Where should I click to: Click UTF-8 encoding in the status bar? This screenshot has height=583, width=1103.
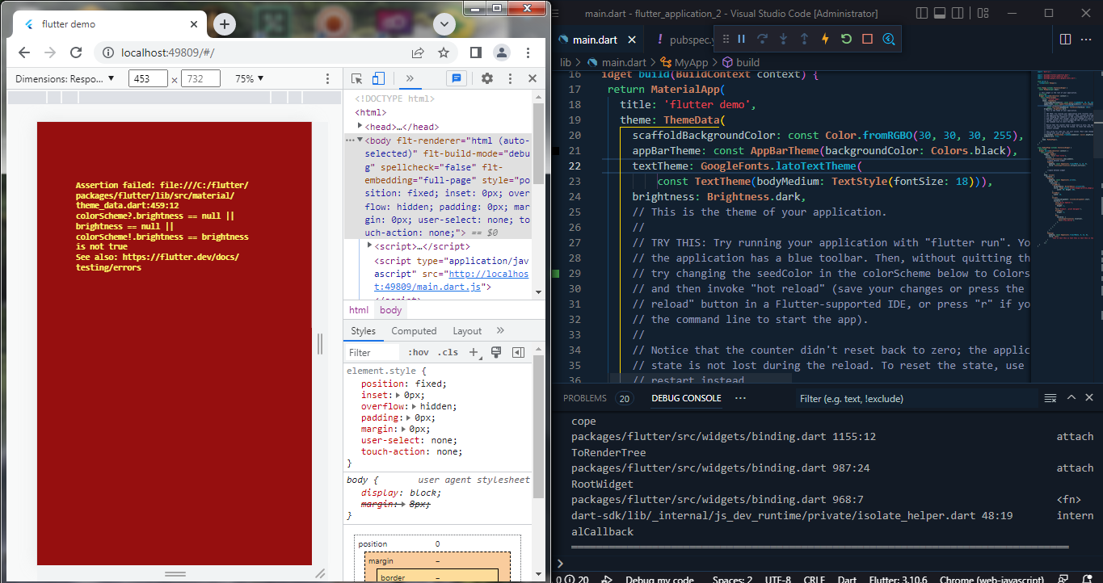[x=777, y=579]
